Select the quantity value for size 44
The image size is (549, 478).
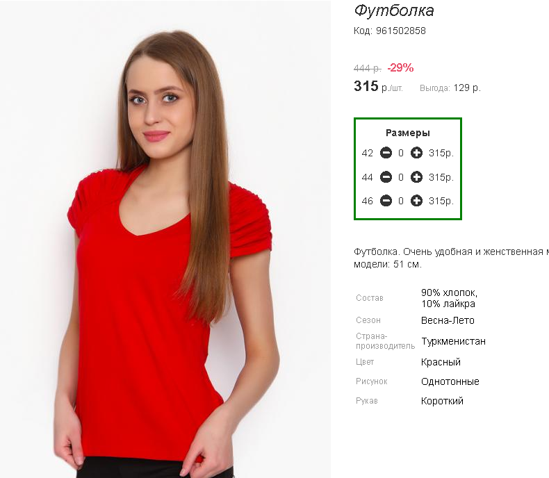(401, 177)
